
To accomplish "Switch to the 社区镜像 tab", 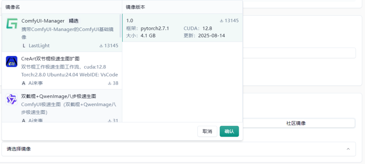I will click(x=296, y=123).
